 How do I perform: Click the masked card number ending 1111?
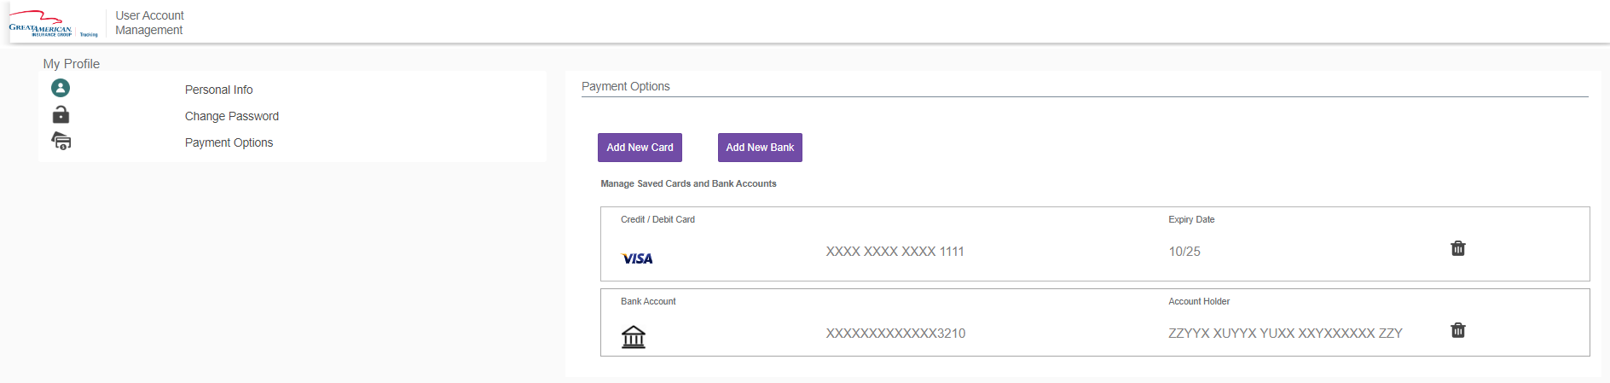tap(895, 252)
